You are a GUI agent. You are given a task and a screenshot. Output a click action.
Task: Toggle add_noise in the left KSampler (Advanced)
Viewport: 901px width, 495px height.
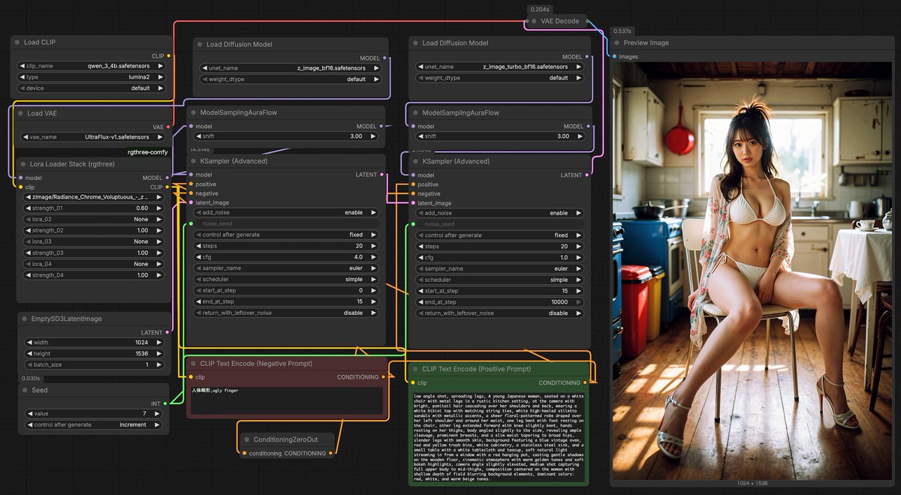[x=286, y=213]
